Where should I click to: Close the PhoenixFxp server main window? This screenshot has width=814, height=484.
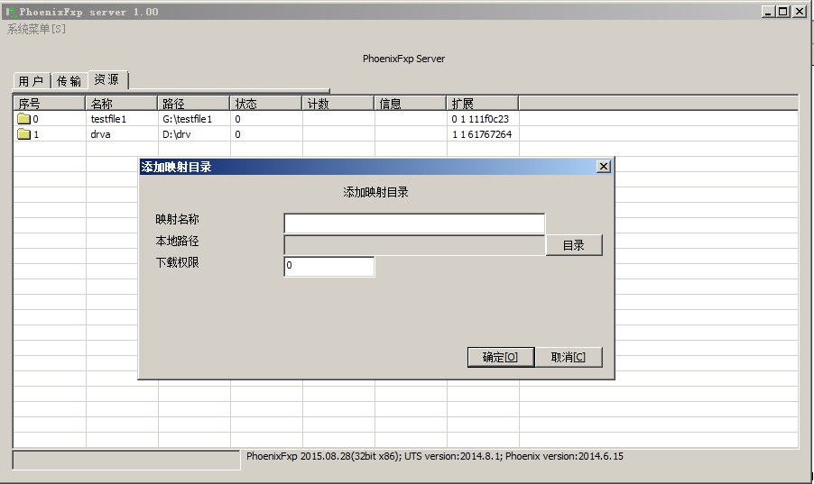tap(800, 12)
